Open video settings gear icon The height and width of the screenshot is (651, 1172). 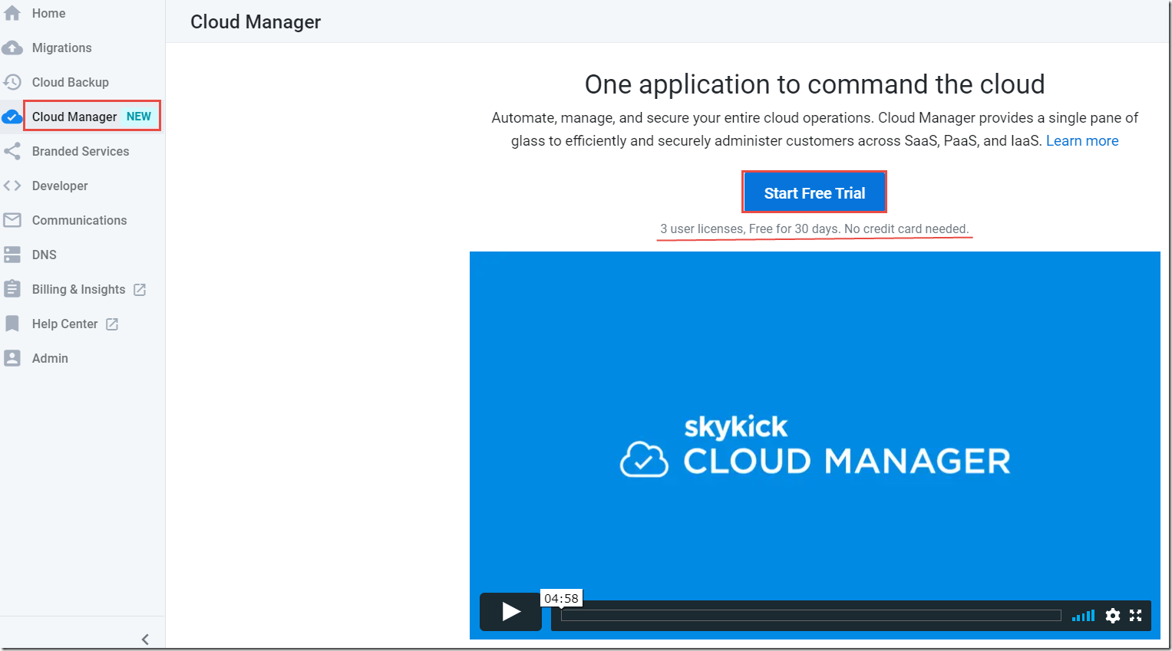point(1112,615)
